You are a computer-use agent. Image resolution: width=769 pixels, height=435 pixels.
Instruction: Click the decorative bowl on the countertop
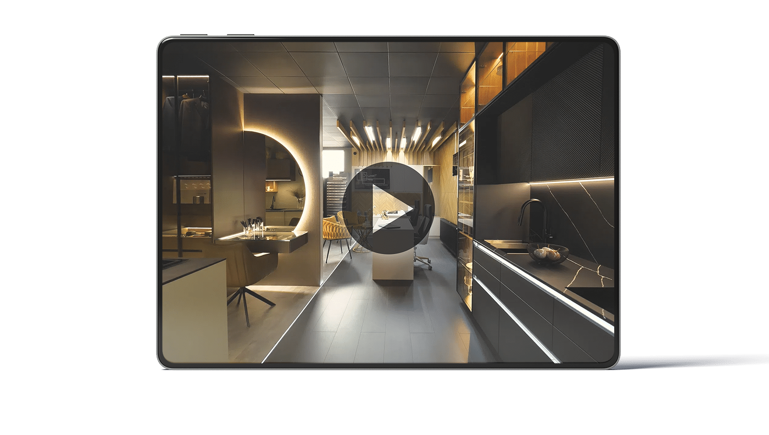(547, 252)
